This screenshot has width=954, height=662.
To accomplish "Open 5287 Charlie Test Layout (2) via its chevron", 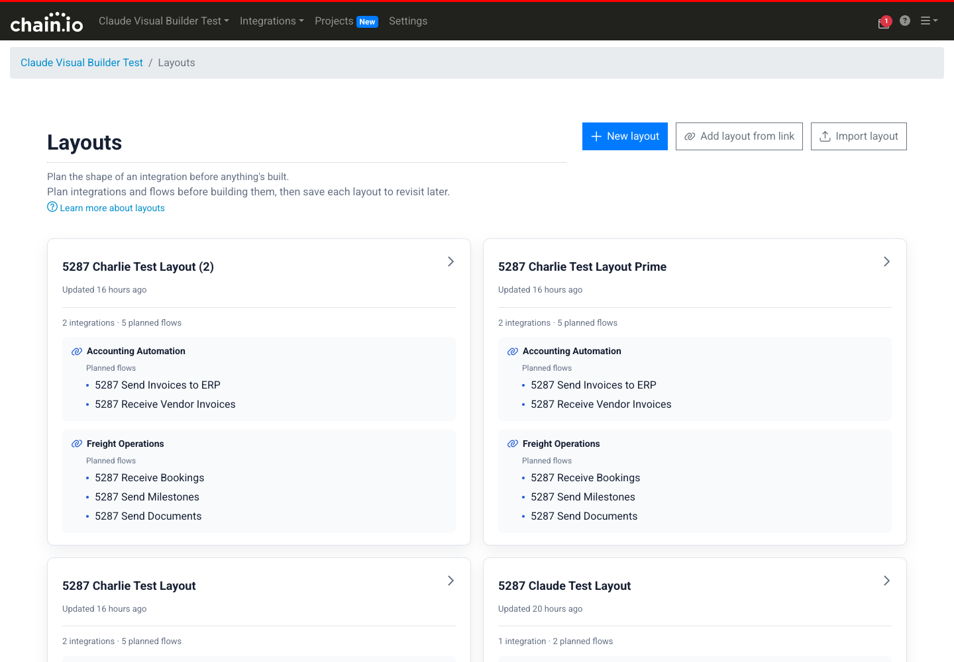I will coord(450,261).
